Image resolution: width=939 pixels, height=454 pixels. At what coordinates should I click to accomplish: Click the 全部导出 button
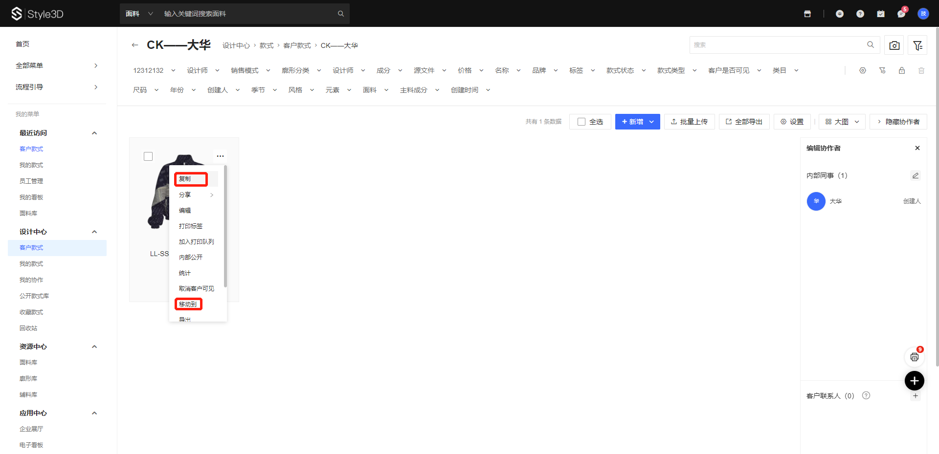[744, 122]
